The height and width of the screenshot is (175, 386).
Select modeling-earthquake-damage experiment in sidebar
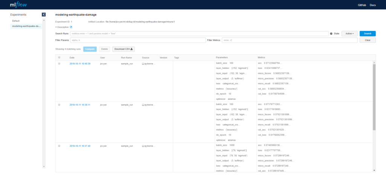(26, 26)
